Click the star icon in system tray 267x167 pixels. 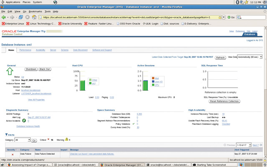coord(246,2)
